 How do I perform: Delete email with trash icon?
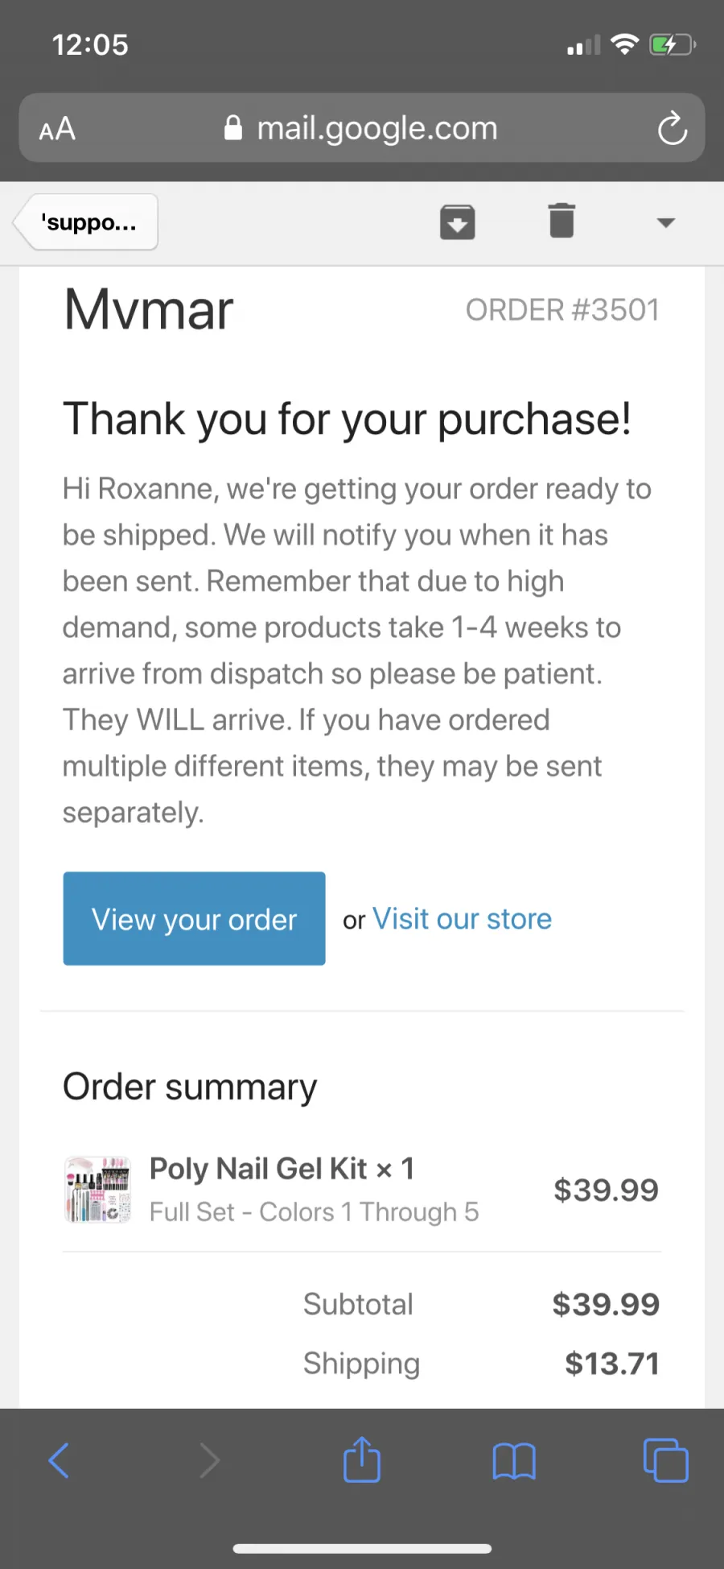[x=562, y=221]
